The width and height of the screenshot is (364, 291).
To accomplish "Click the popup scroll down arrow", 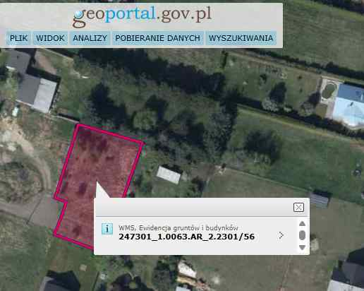I will 303,247.
